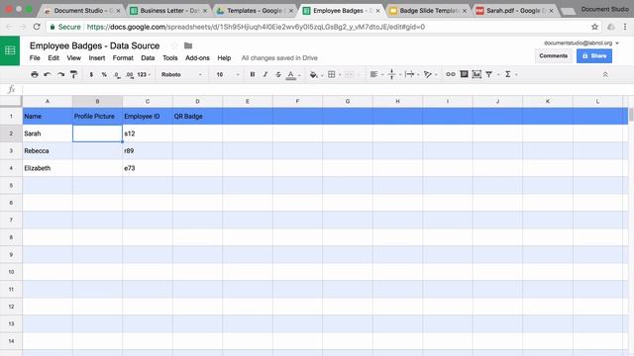Open vertical align options
Viewport: 634px width, 356px height.
[x=391, y=74]
